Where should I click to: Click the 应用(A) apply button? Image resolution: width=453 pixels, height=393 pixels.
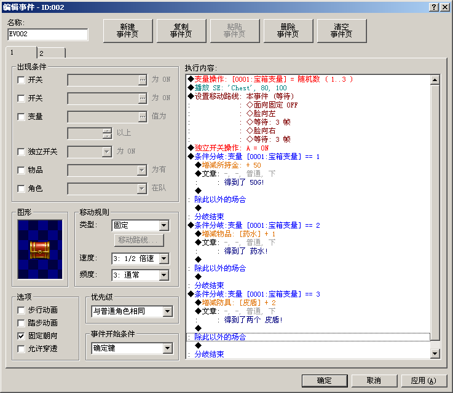tap(424, 381)
